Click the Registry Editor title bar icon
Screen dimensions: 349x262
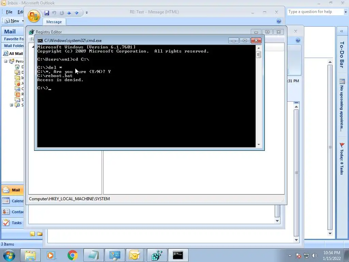coord(32,32)
